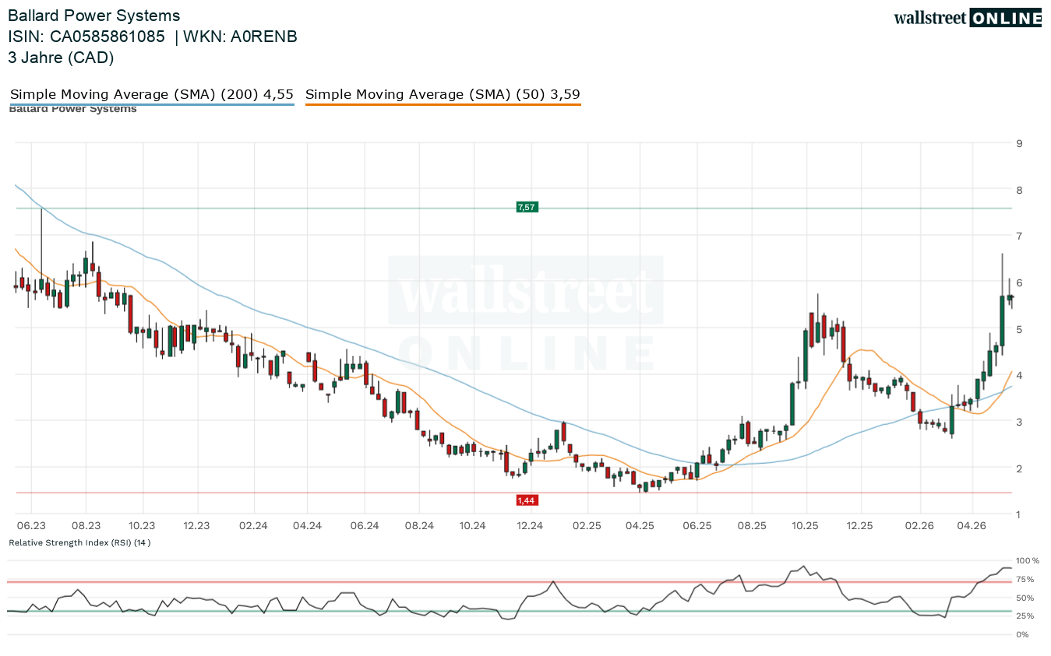1051x656 pixels.
Task: Click the green 7,57 high marker
Action: coord(527,207)
